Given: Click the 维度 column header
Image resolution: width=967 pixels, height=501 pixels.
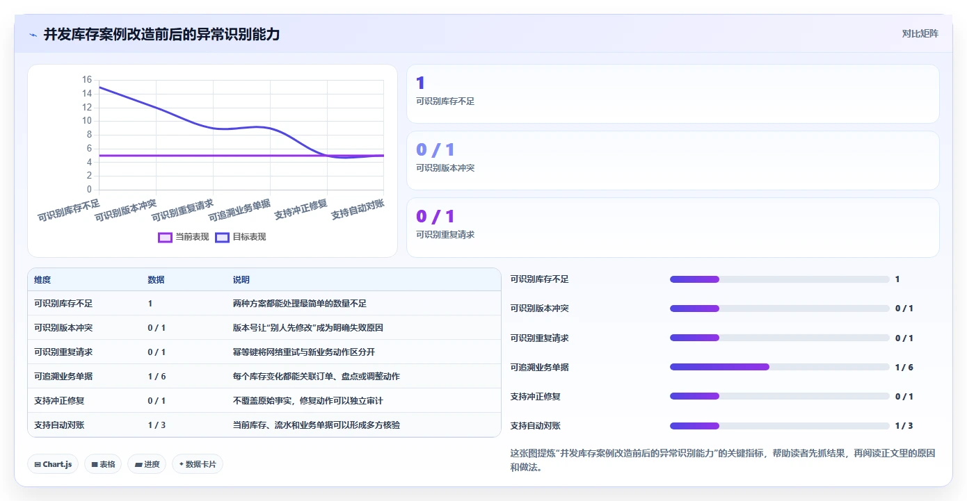Looking at the screenshot, I should point(42,280).
